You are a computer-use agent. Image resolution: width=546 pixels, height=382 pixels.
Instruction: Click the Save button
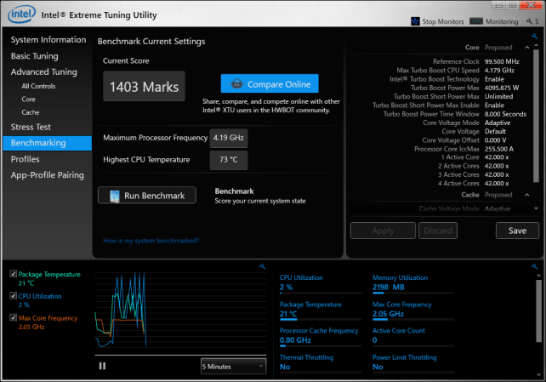tap(517, 231)
